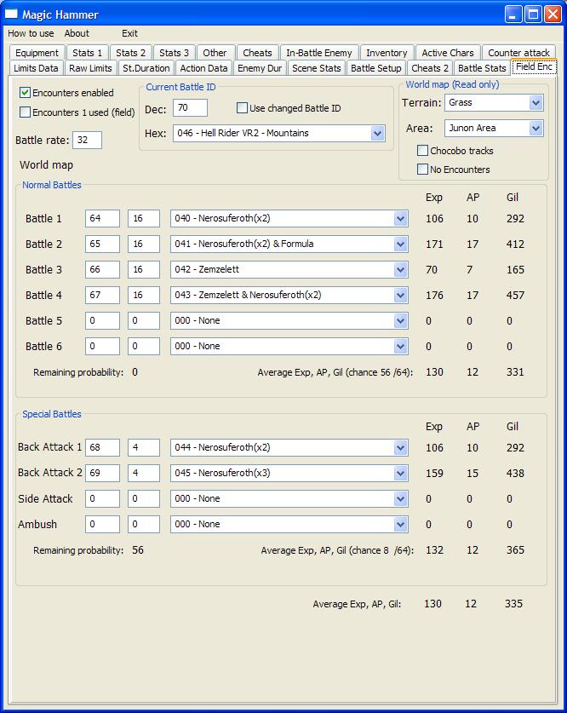Select the Field Enc tab
Screen dimensions: 567x713
coord(534,66)
